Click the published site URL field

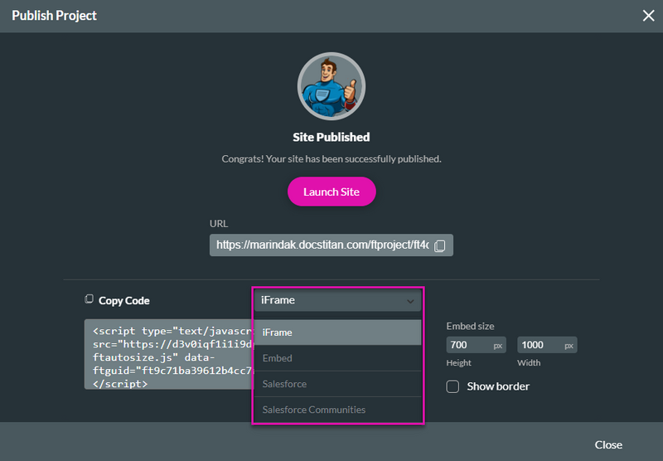pos(331,245)
